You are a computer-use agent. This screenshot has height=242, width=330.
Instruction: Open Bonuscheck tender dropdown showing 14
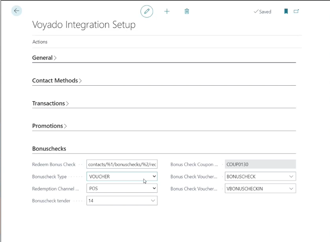coord(122,201)
